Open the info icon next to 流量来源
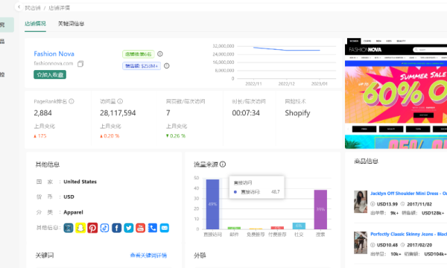 [x=223, y=164]
